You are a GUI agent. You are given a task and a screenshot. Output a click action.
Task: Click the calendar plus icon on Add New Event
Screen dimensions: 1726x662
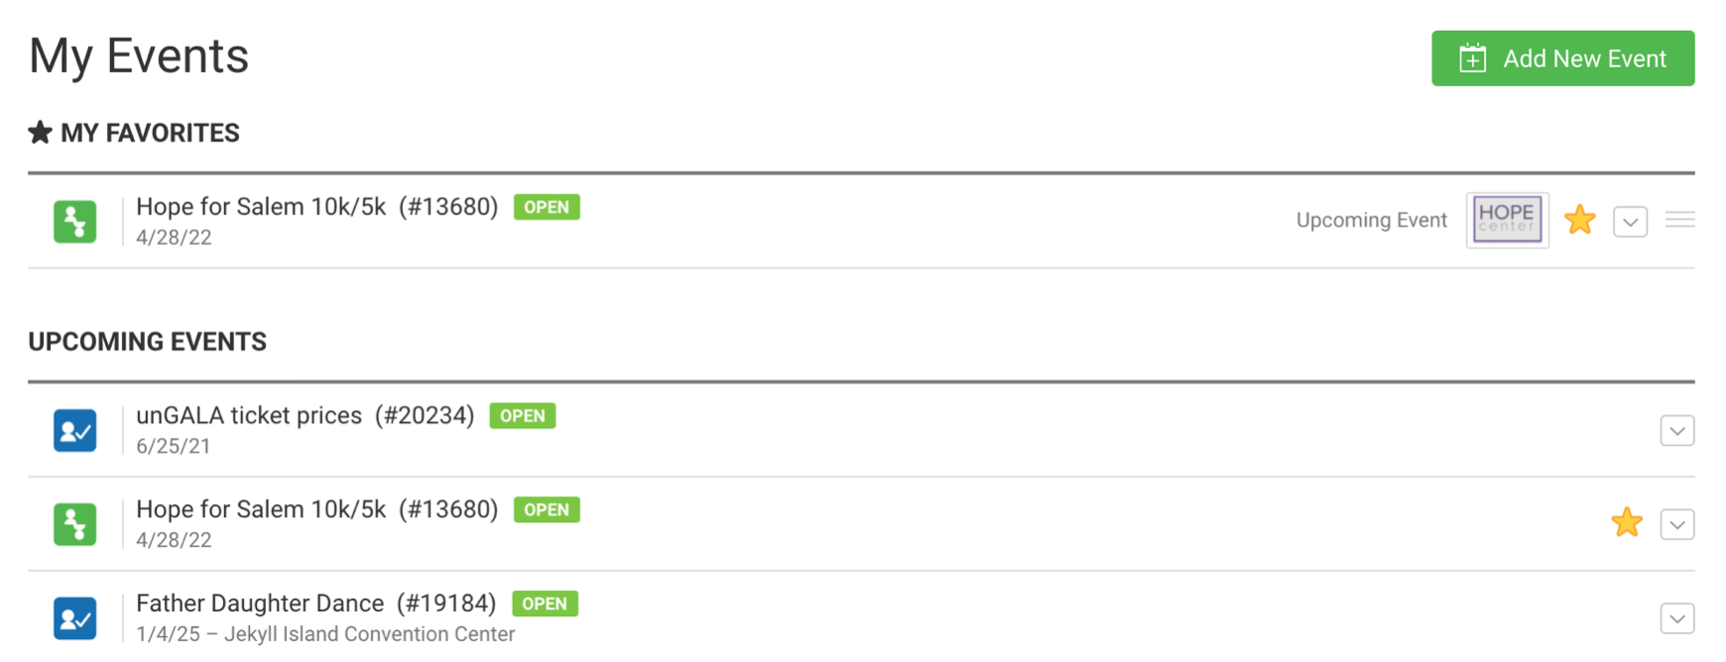tap(1473, 59)
